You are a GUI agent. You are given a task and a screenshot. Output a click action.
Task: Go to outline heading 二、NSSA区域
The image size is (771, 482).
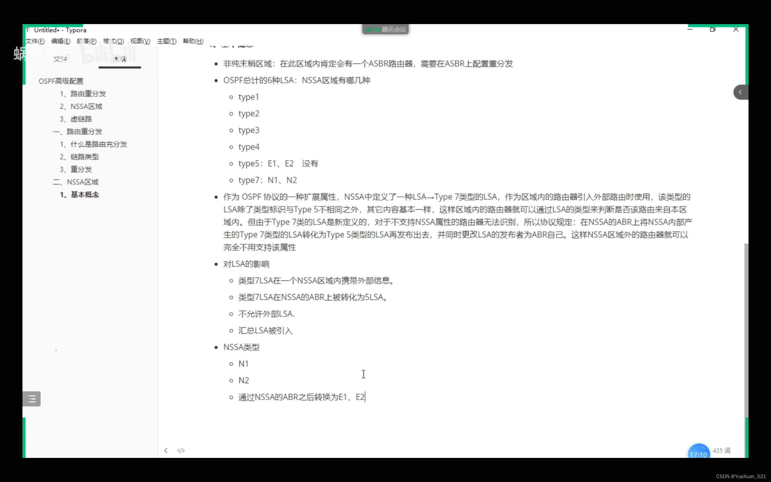tap(76, 182)
